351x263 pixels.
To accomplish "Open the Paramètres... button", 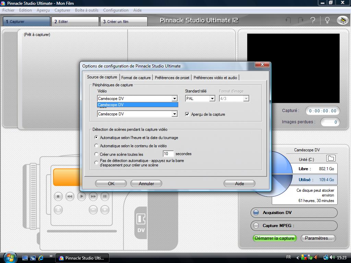I will [318, 238].
